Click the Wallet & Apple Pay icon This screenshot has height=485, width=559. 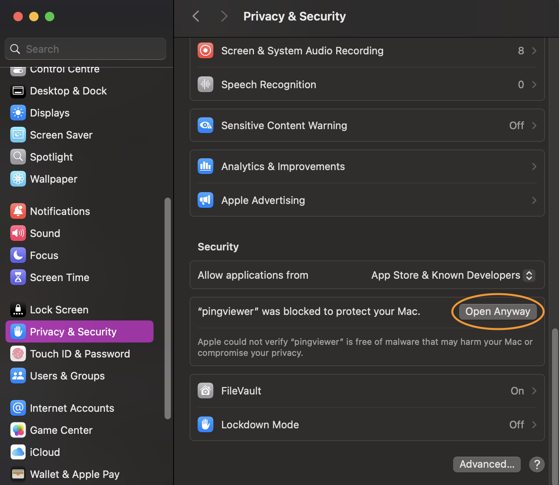(x=18, y=474)
